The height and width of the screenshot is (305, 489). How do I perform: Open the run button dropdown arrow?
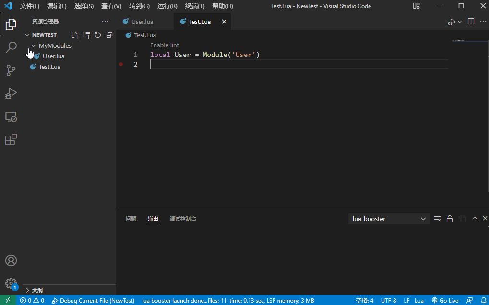pos(460,22)
